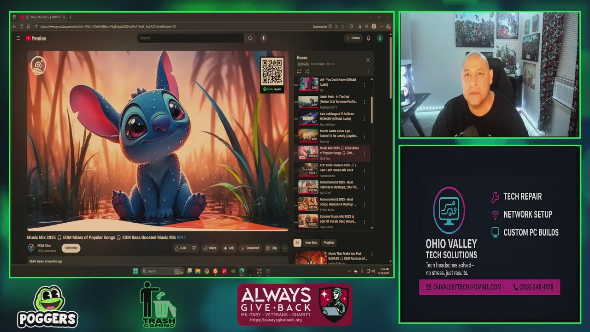Open options for Music Mix 2025 playlist entry
Screen dimensions: 590x332
coord(365,153)
